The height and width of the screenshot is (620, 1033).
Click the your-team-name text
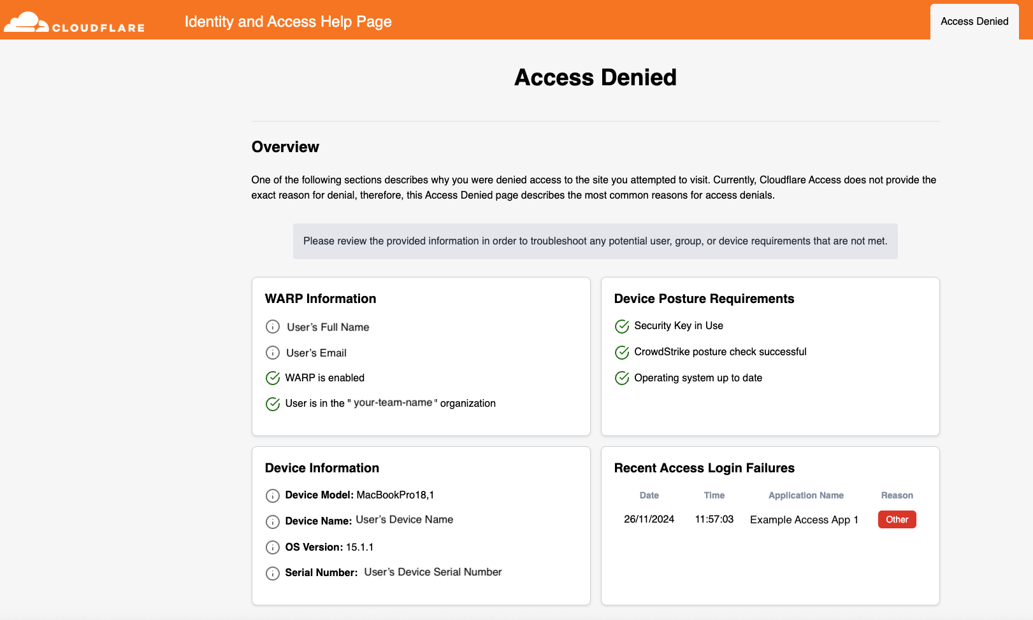pos(393,403)
